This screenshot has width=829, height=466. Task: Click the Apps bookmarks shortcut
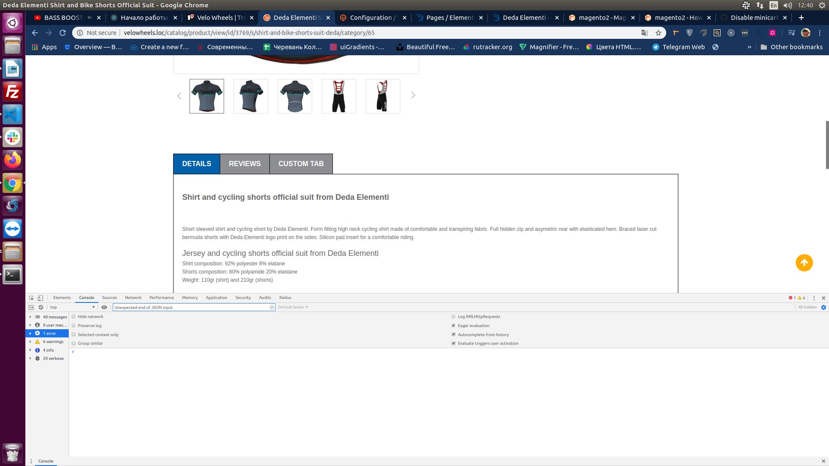point(44,47)
